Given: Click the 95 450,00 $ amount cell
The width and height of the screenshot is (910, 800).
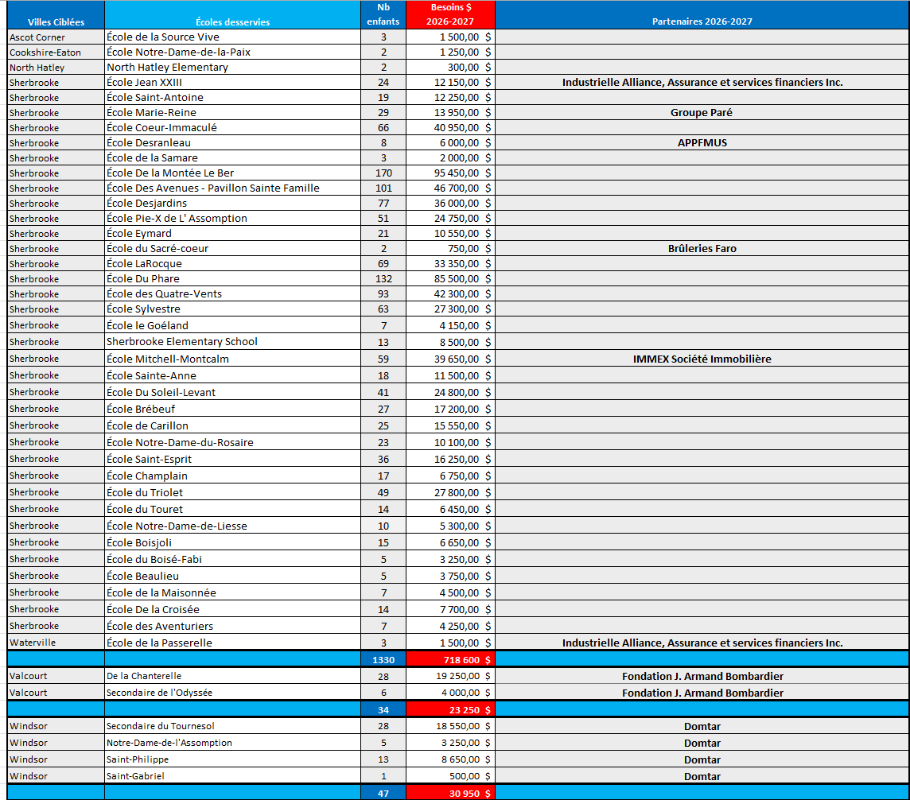Looking at the screenshot, I should 450,173.
